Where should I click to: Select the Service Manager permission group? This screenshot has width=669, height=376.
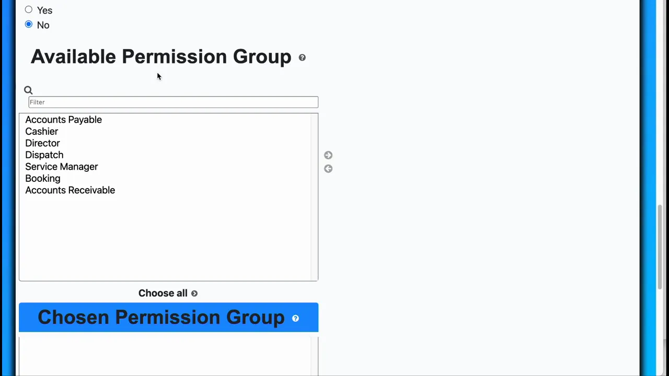coord(61,167)
